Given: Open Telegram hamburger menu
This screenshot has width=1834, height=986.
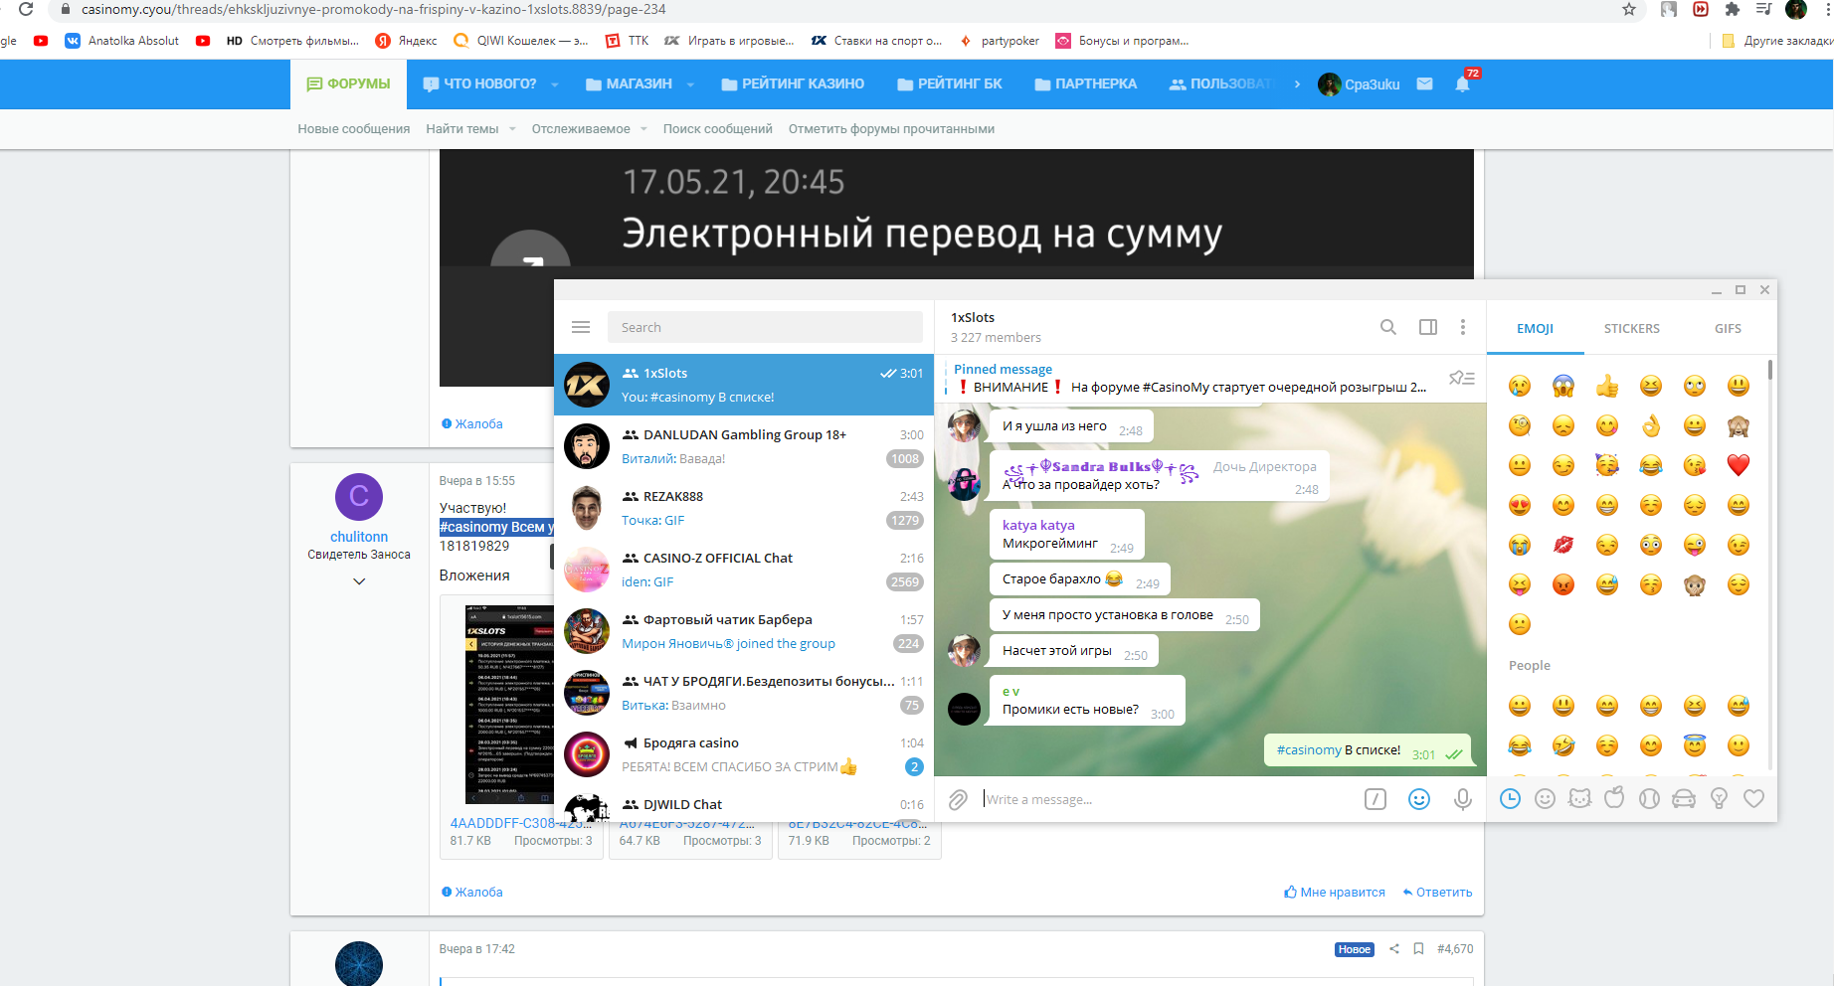Looking at the screenshot, I should pos(581,327).
